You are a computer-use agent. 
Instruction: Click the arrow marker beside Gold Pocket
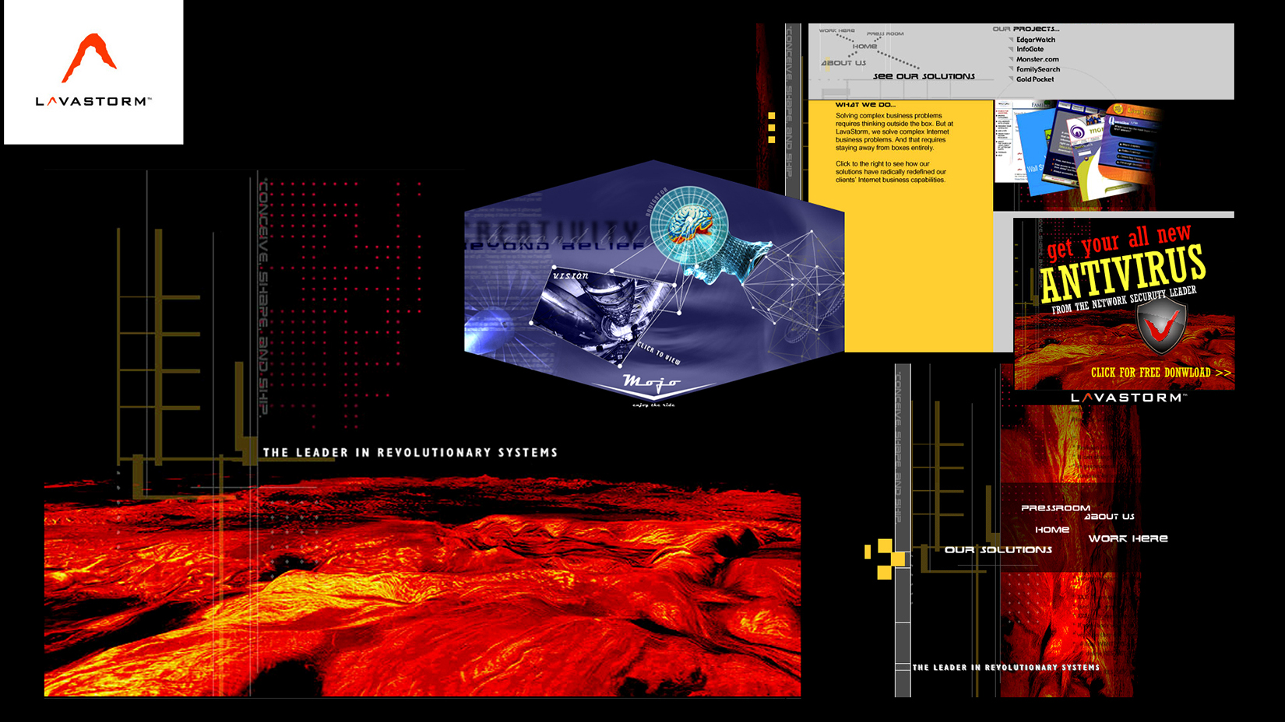click(1011, 79)
